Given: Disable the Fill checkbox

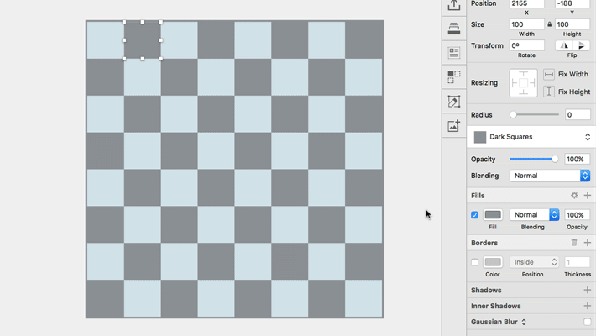Looking at the screenshot, I should pos(475,215).
